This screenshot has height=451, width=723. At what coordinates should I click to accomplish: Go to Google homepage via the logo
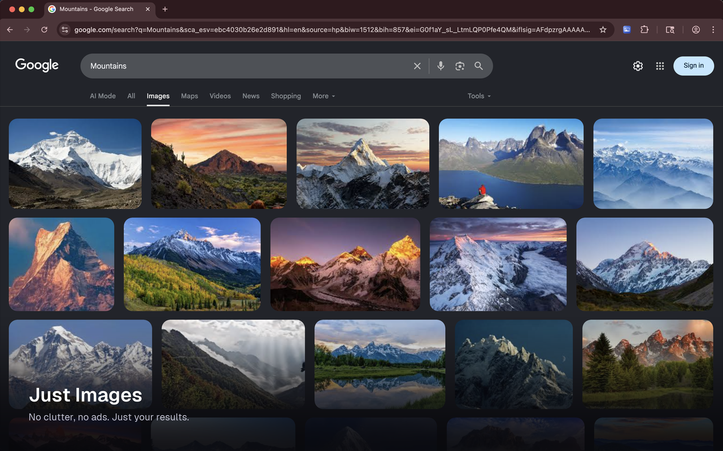pyautogui.click(x=37, y=65)
